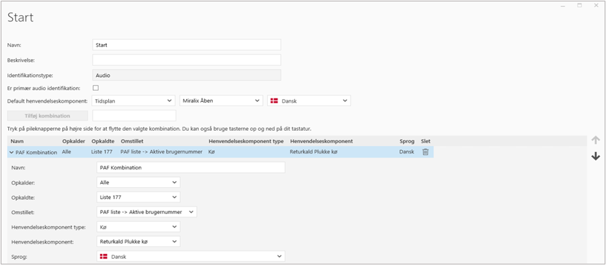Focus the text field beside Tilføj kombination
Screen dimensions: 606x265
(134, 116)
